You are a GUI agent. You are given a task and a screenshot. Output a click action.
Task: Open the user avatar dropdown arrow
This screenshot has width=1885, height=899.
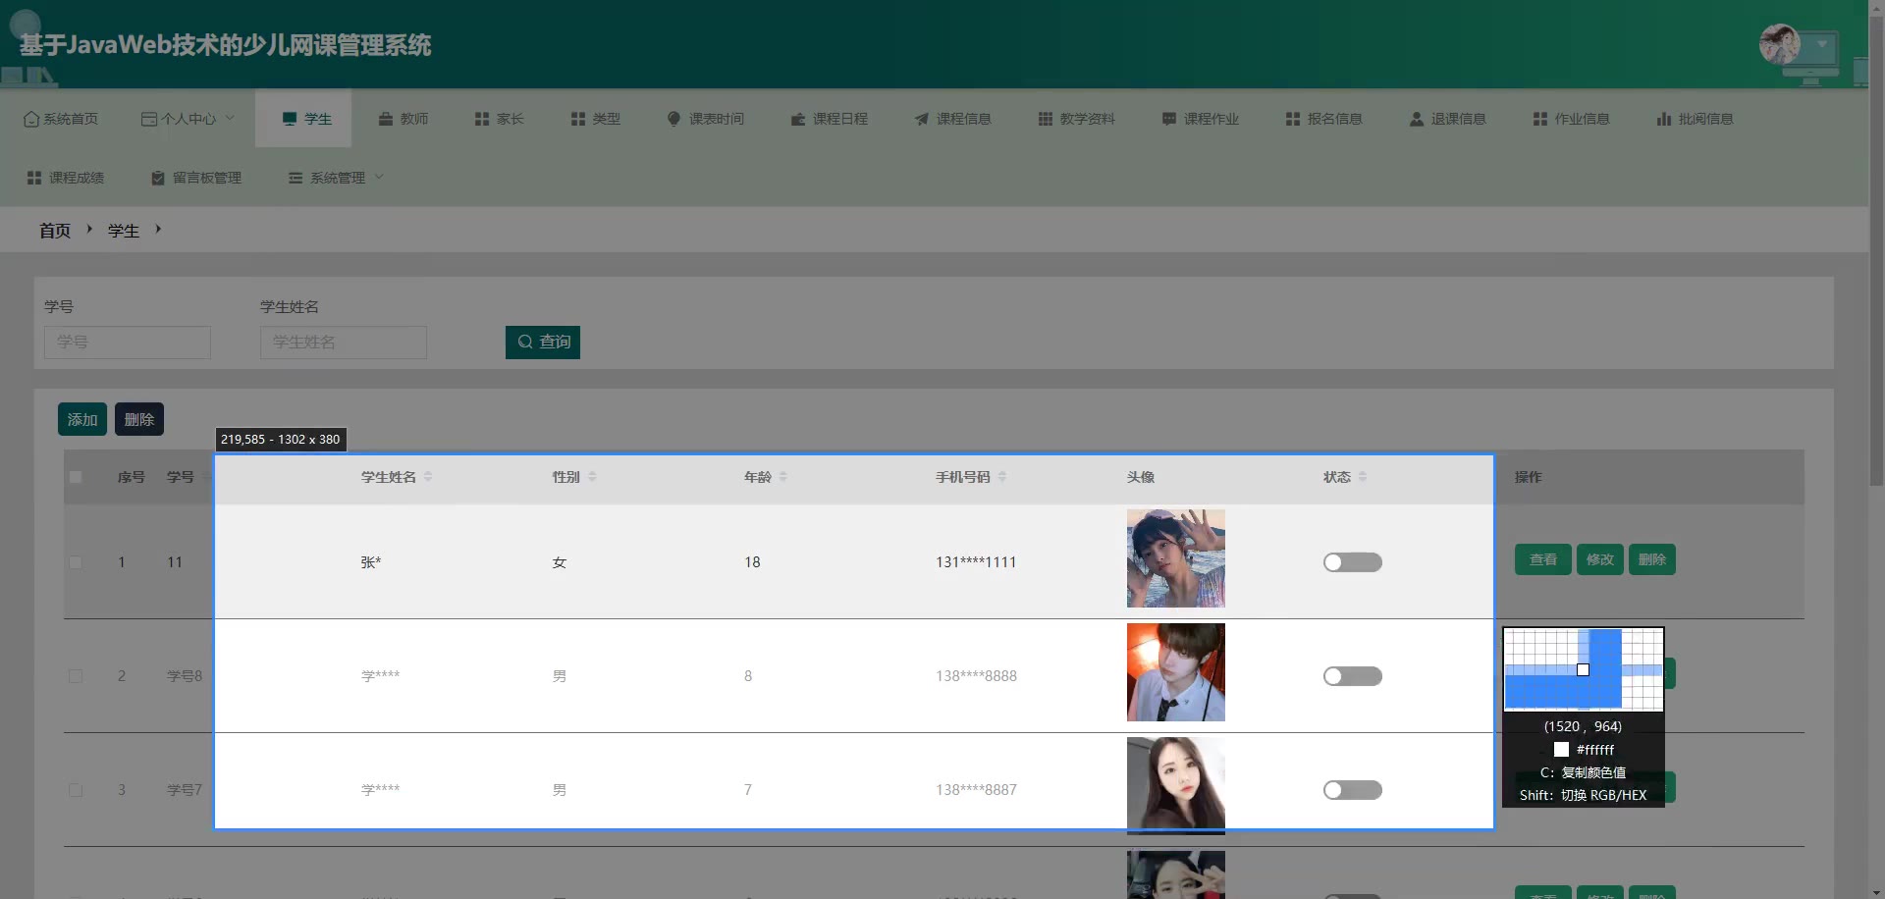(x=1822, y=44)
